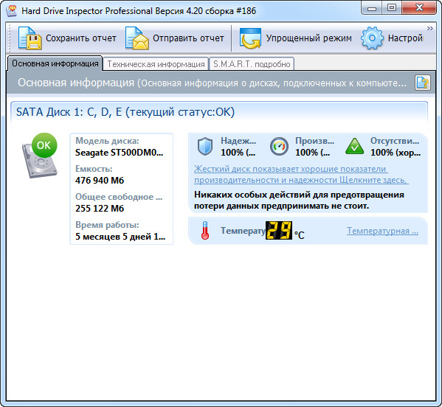Click the 255 122 Мб free space value
Viewport: 442px width, 407px height.
[x=100, y=209]
